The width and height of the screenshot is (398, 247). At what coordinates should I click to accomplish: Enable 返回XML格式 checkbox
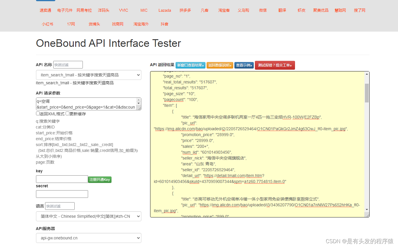38,114
